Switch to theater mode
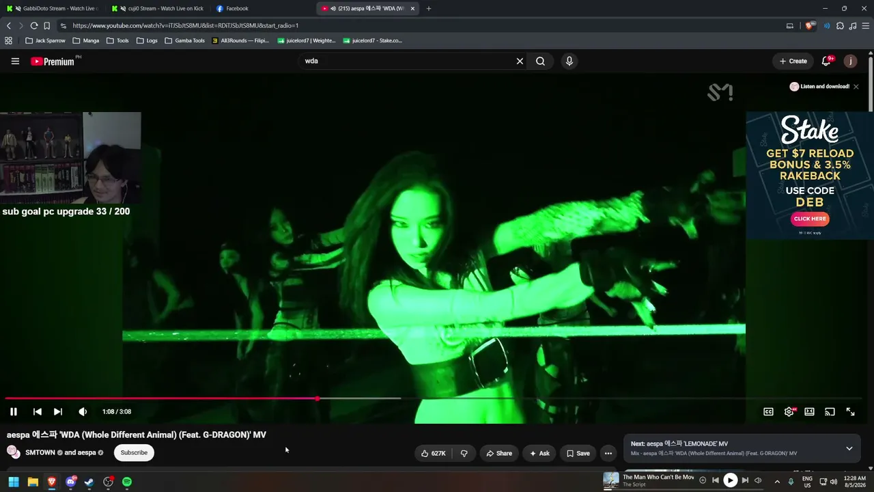 tap(809, 411)
